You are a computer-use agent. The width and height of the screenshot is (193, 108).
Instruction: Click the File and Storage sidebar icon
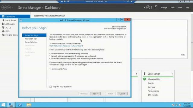tap(3, 35)
